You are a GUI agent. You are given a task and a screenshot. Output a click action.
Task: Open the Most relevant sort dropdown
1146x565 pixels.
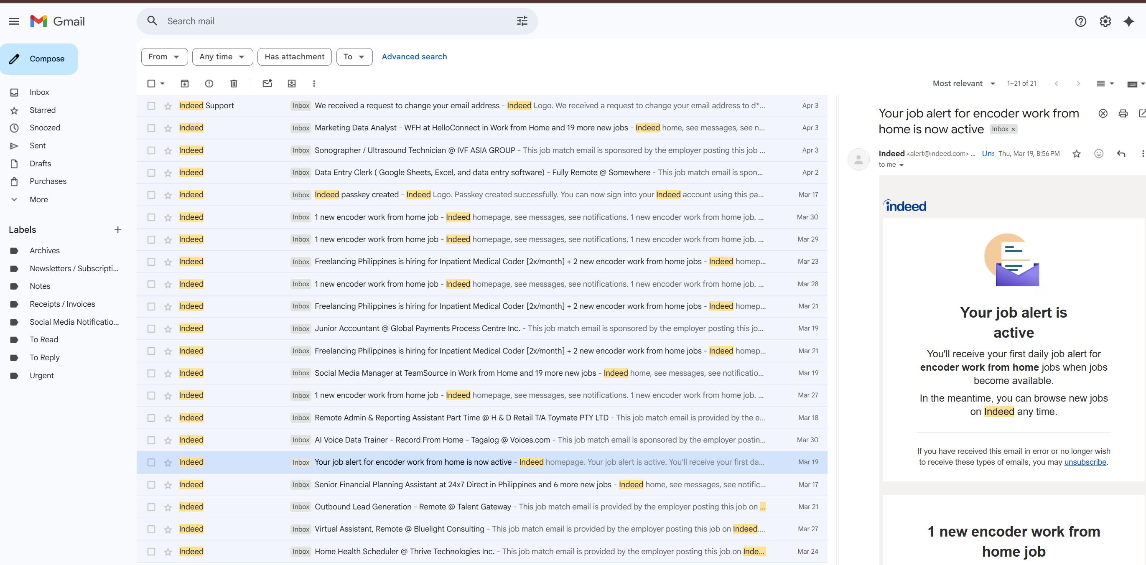(964, 84)
